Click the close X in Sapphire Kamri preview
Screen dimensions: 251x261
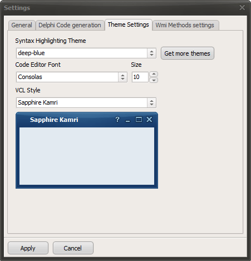[x=149, y=120]
